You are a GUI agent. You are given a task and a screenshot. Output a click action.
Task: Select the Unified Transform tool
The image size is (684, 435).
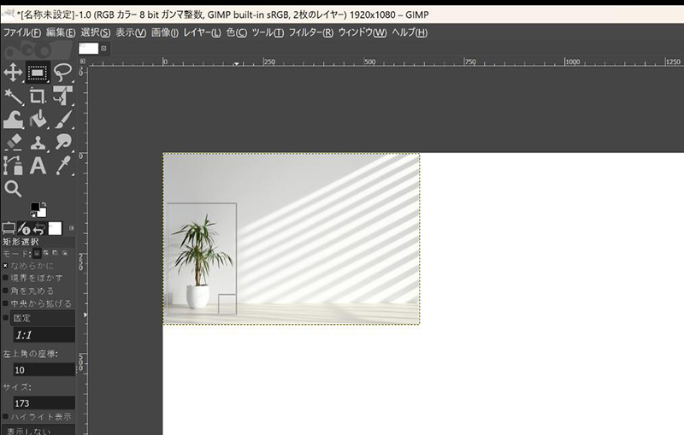tap(62, 97)
